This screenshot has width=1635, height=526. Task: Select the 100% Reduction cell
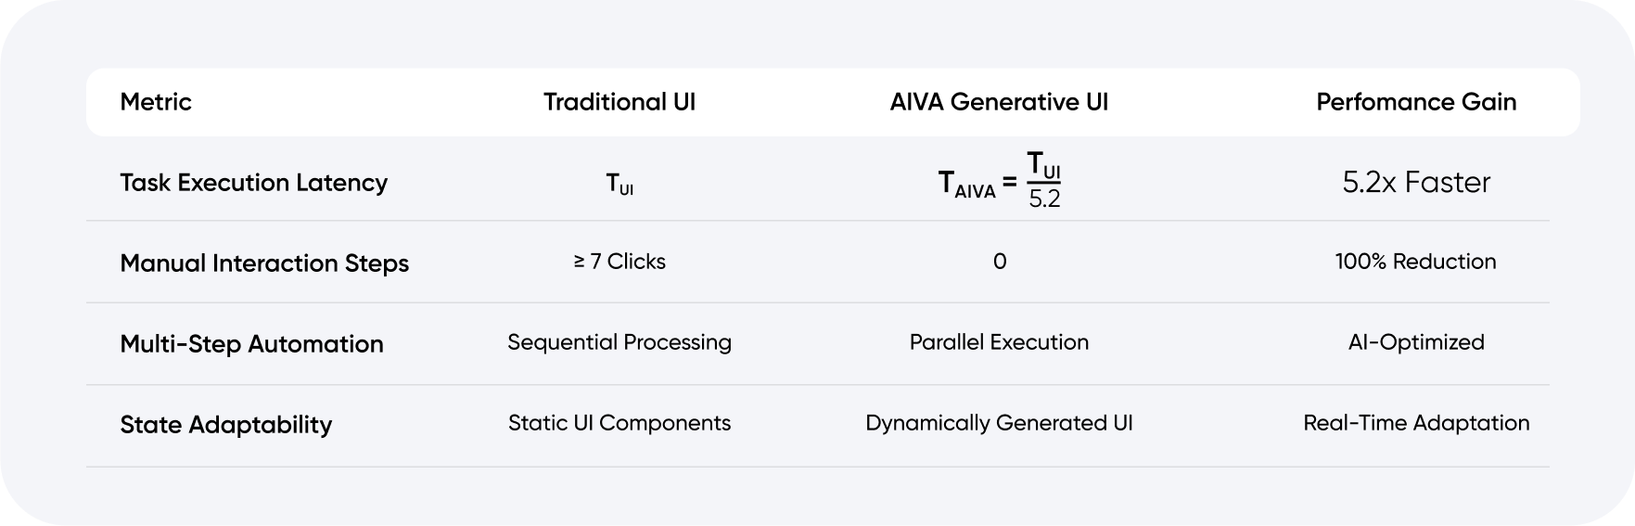[1415, 262]
